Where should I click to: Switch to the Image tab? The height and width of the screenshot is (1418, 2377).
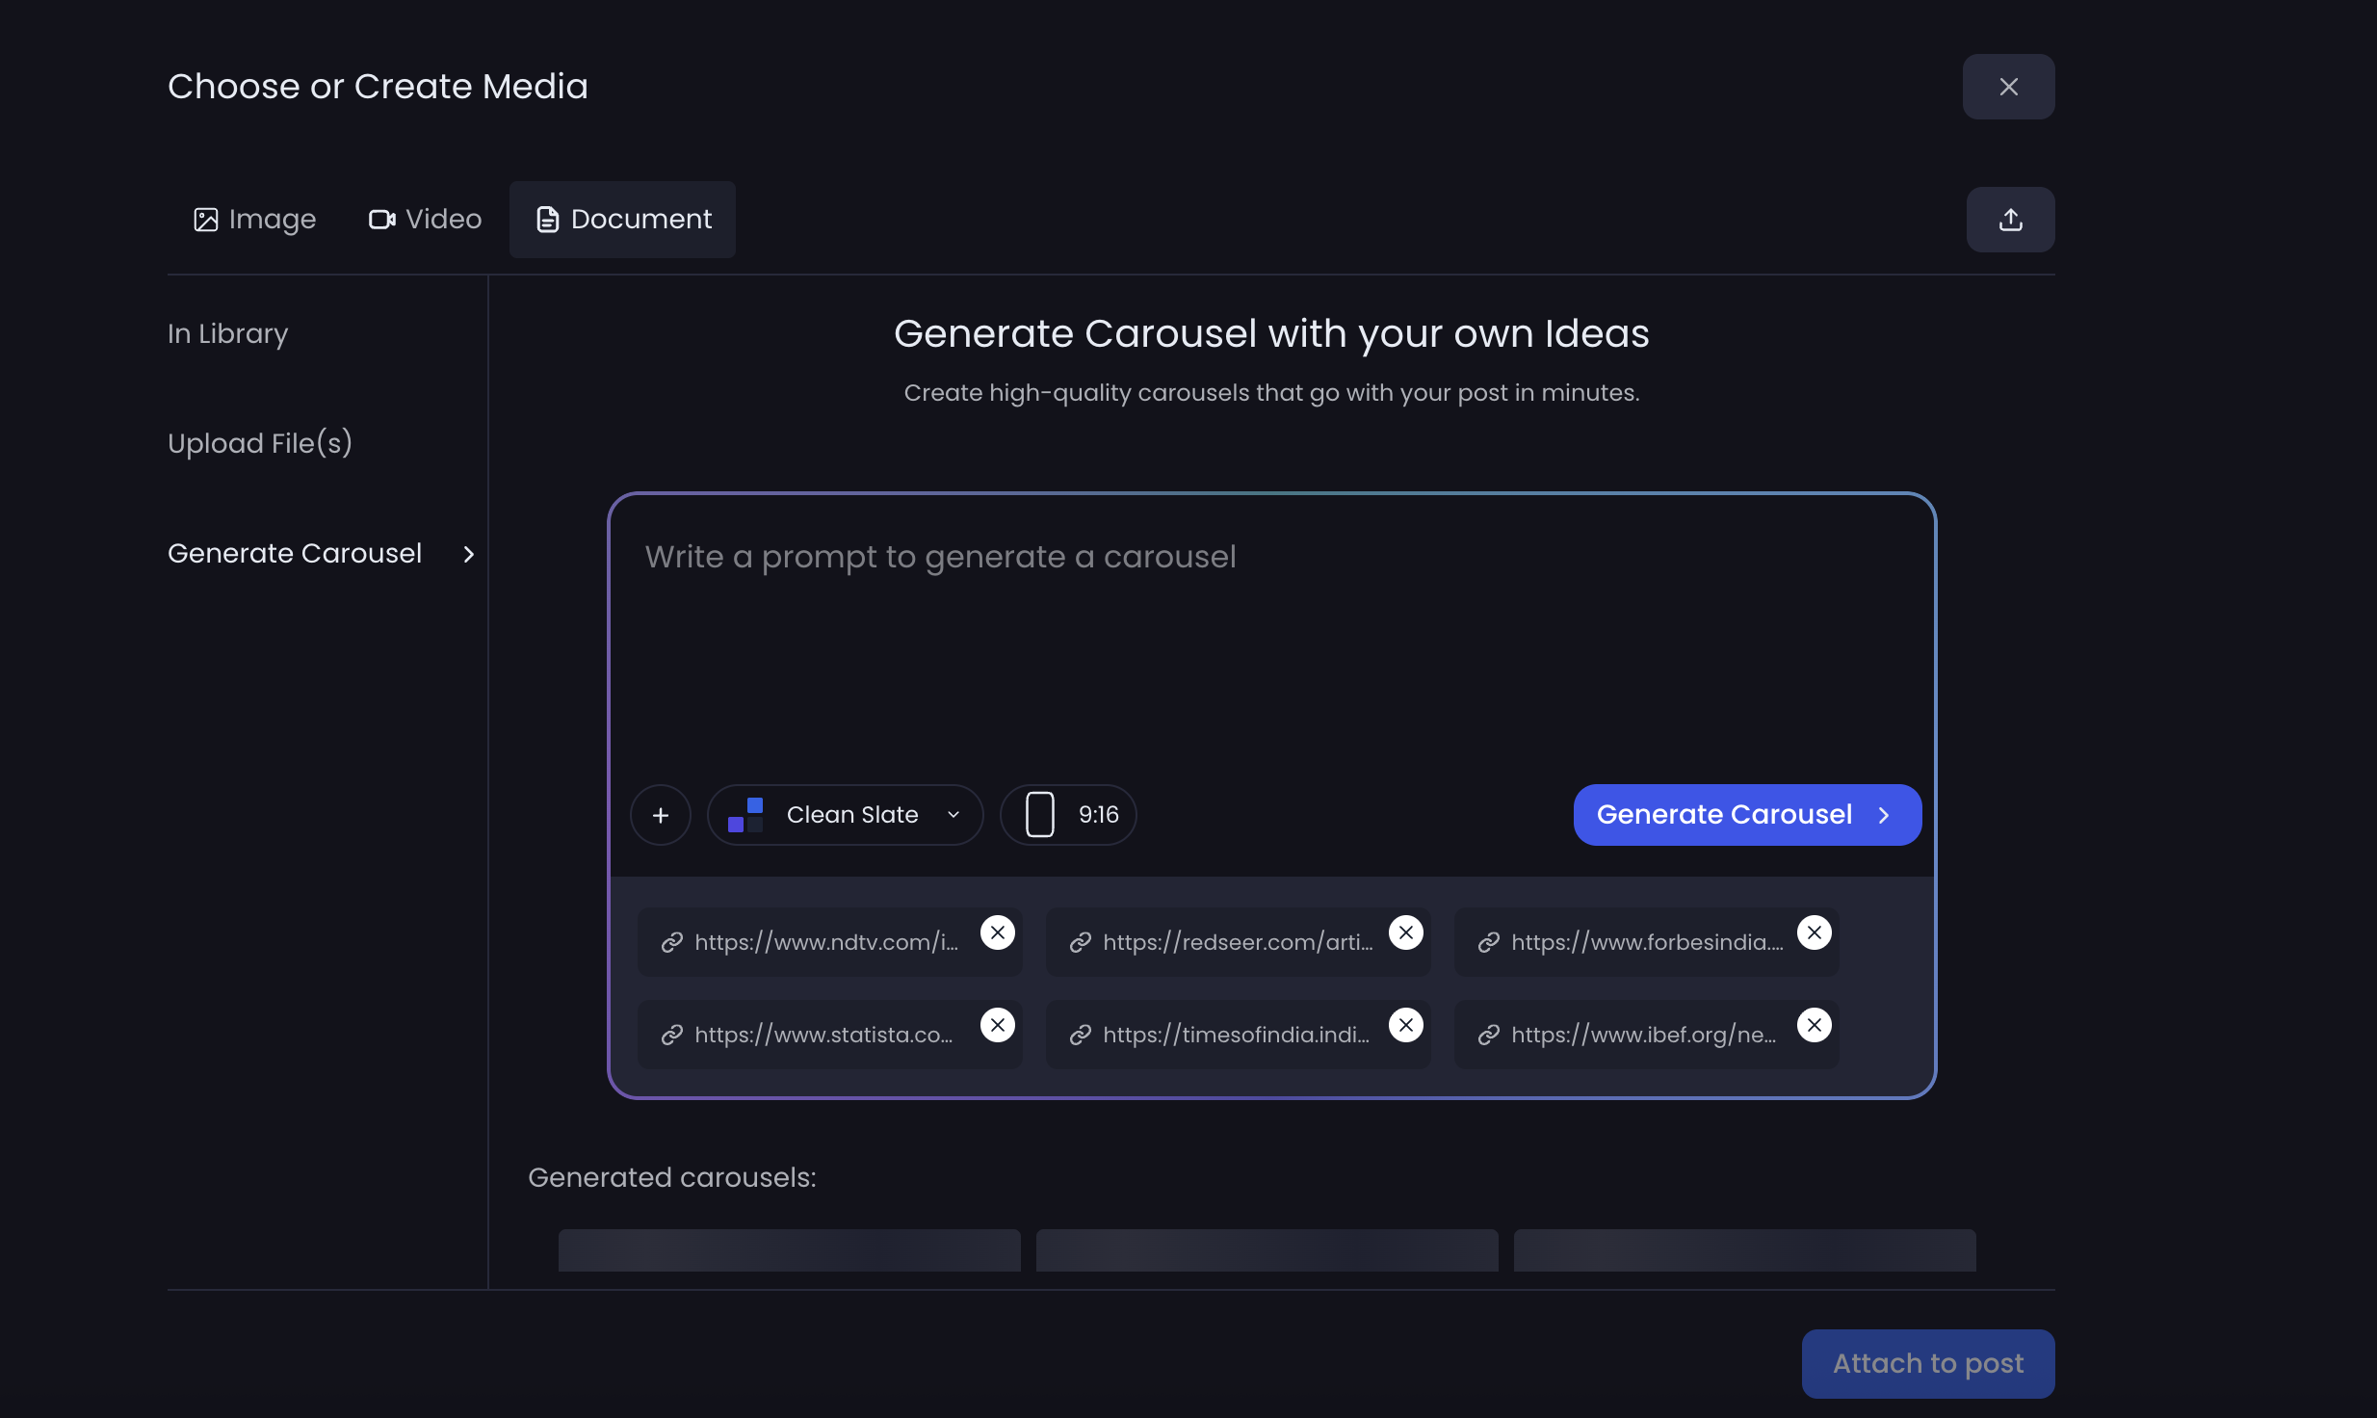[x=255, y=220]
